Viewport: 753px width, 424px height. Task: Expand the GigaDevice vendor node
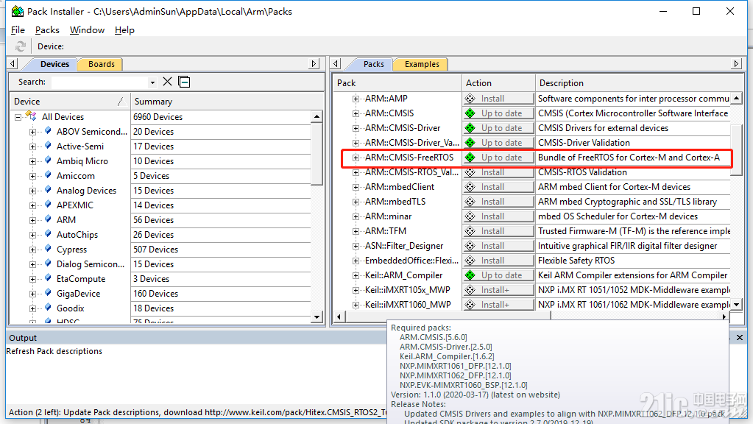tap(32, 294)
